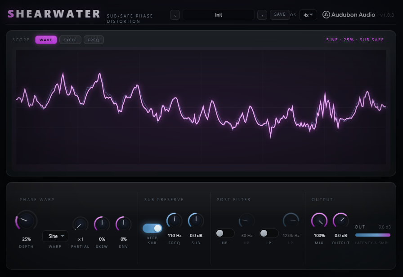Click the 0.8 dB output level readout
This screenshot has width=403, height=277.
(x=385, y=227)
